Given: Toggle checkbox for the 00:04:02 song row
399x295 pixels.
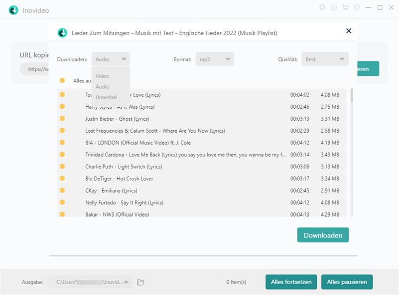Looking at the screenshot, I should click(x=62, y=95).
